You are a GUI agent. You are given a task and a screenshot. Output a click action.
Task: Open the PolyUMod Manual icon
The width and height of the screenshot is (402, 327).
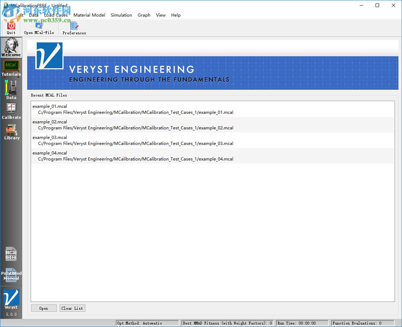pyautogui.click(x=11, y=274)
